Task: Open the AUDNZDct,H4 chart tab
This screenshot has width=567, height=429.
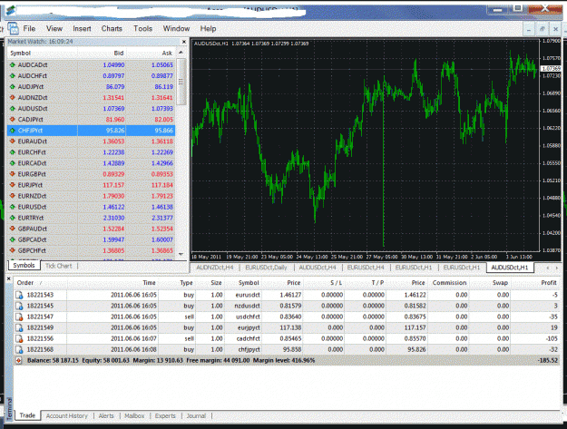Action: (x=214, y=268)
